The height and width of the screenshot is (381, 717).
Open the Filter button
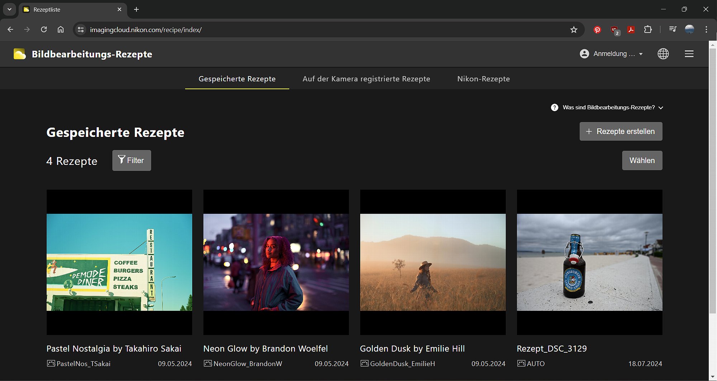pyautogui.click(x=132, y=161)
